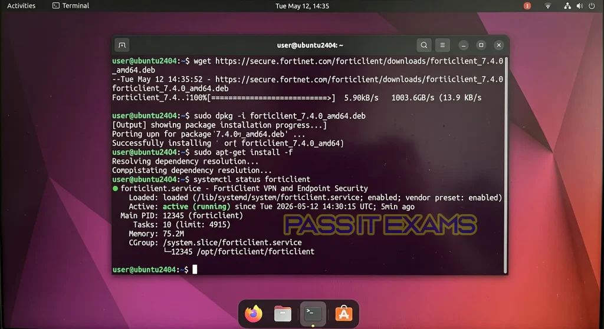
Task: Open Ubuntu Software from the dock
Action: tap(344, 314)
